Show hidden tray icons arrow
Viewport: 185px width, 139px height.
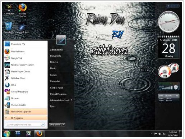click(x=151, y=134)
